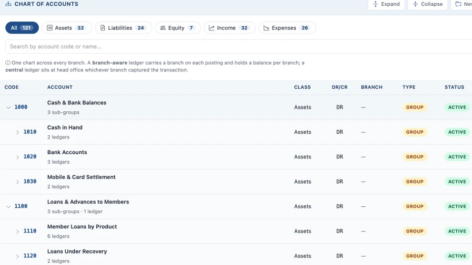This screenshot has height=265, width=472.
Task: Click '3 sub-groups · 1 ledger' subtitle
Action: coord(75,211)
